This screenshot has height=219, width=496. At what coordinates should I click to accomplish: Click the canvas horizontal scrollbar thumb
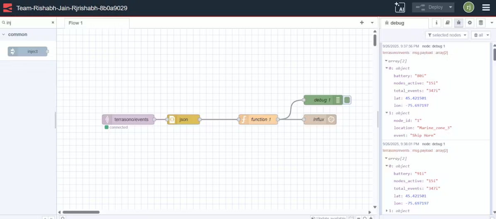click(81, 212)
